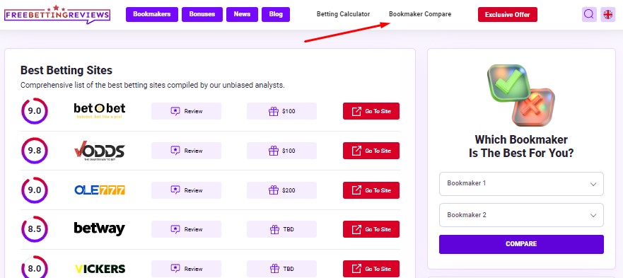The width and height of the screenshot is (623, 278).
Task: Open the OLE777 Review
Action: [x=186, y=190]
